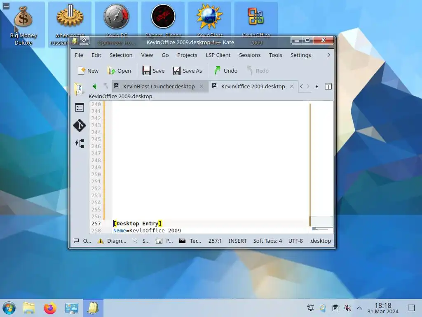Open the LSP Client menu
The height and width of the screenshot is (317, 422).
click(218, 55)
